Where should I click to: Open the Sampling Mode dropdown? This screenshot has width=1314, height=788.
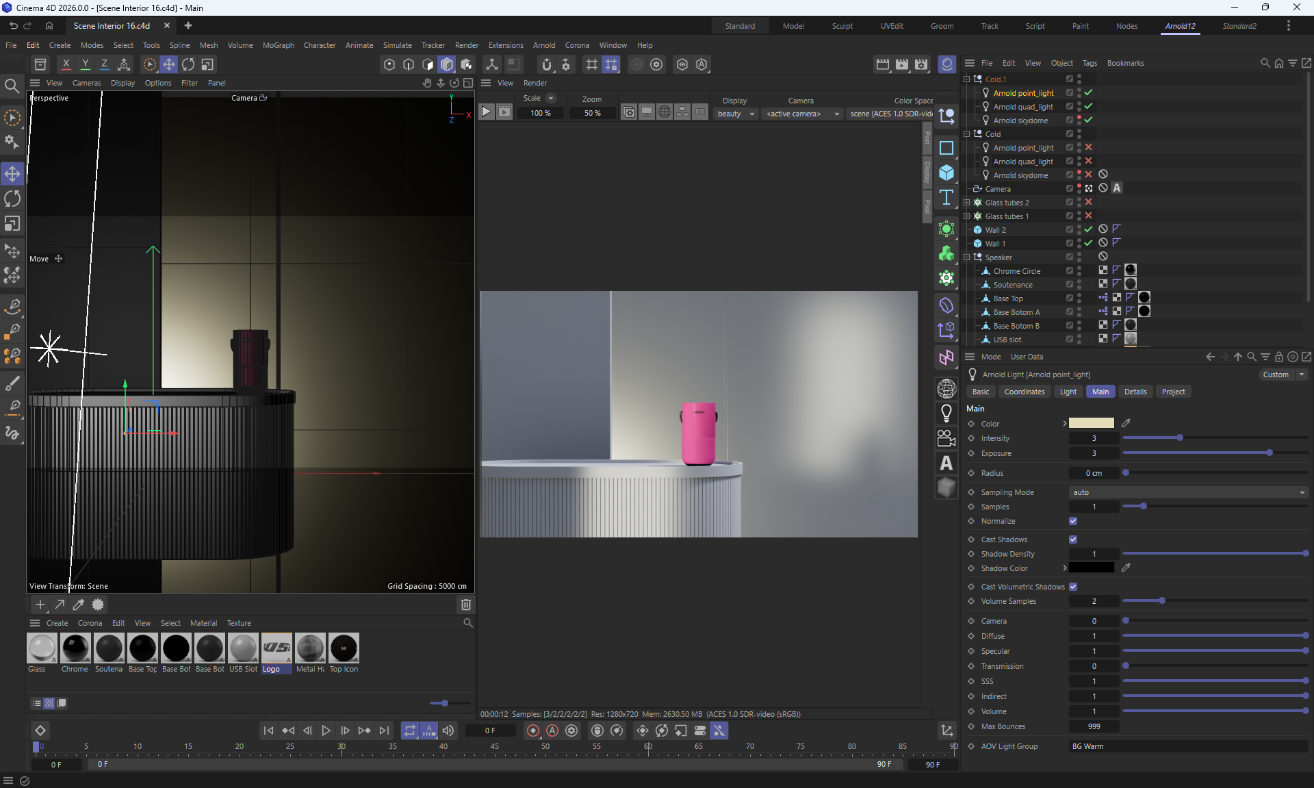coord(1188,492)
